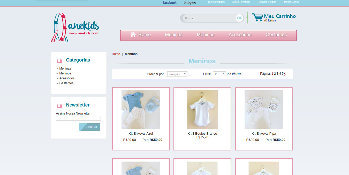Open the Facebook page link
The image size is (349, 175).
tap(170, 3)
